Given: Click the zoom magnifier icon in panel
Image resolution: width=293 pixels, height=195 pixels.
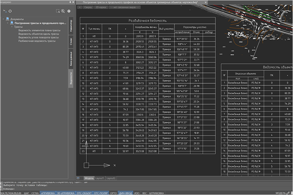Looking at the screenshot, I should (63, 11).
